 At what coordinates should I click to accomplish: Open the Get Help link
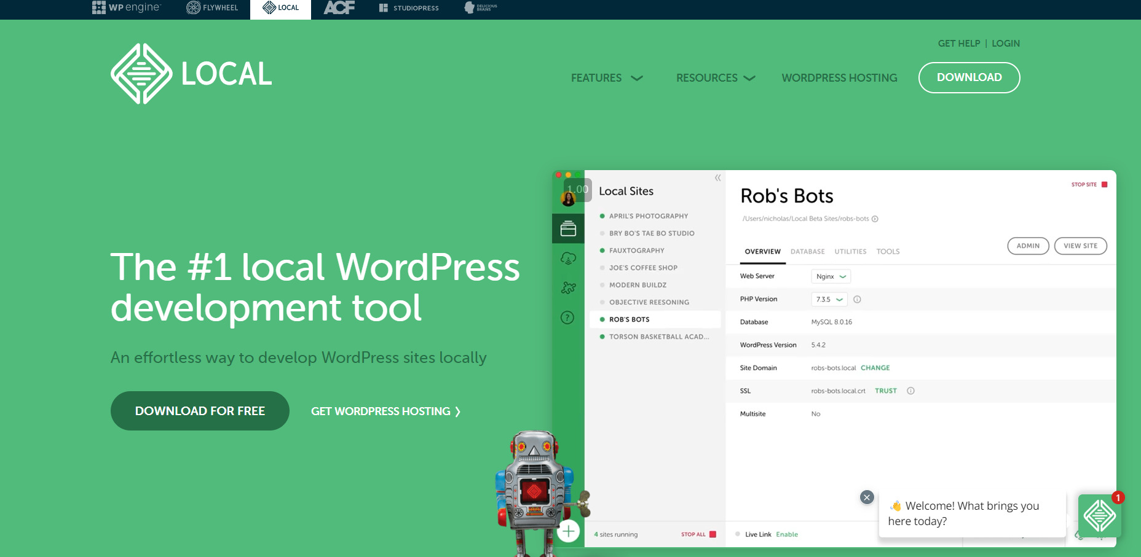pyautogui.click(x=959, y=44)
